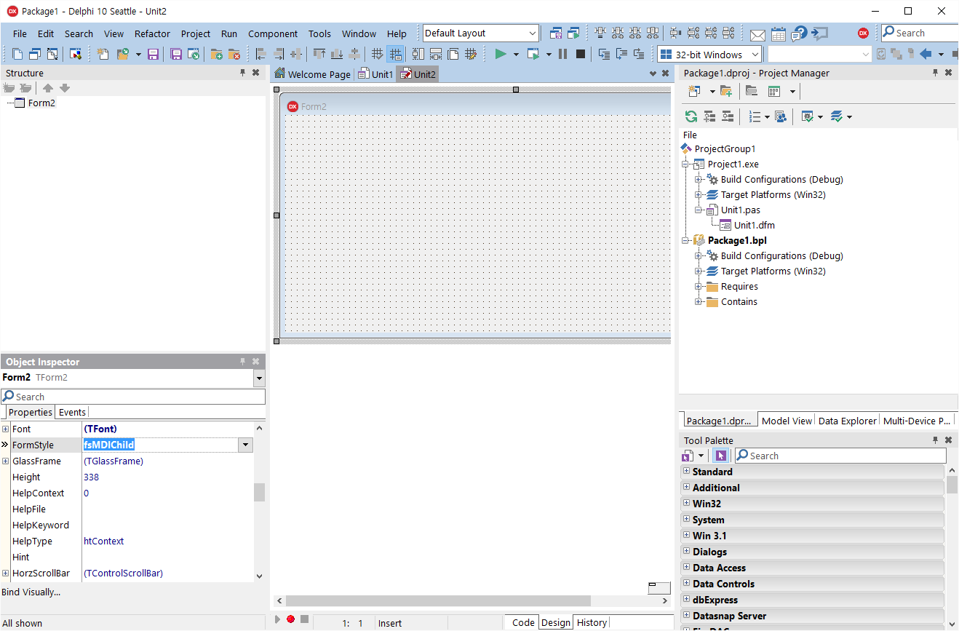The image size is (959, 631).
Task: Expand the Requires node
Action: point(699,286)
